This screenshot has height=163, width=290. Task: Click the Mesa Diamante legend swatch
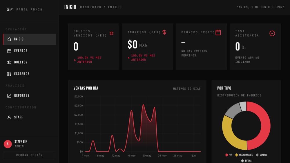point(236,155)
